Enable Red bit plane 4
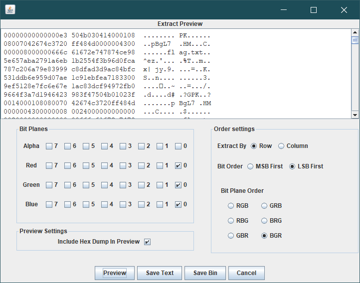The width and height of the screenshot is (360, 283). 104,165
